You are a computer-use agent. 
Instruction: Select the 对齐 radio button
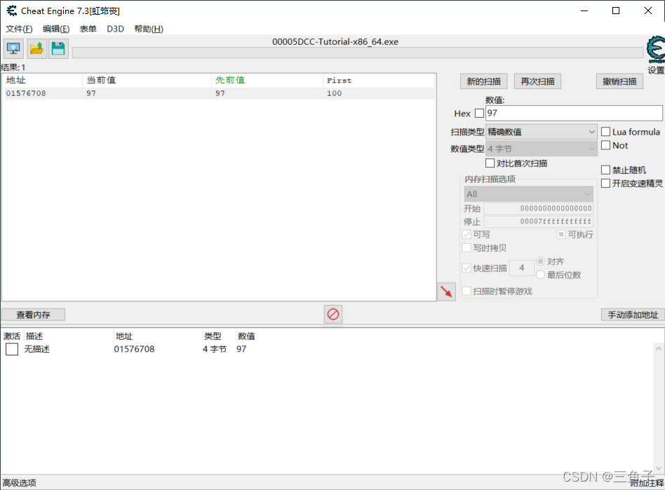pos(540,261)
